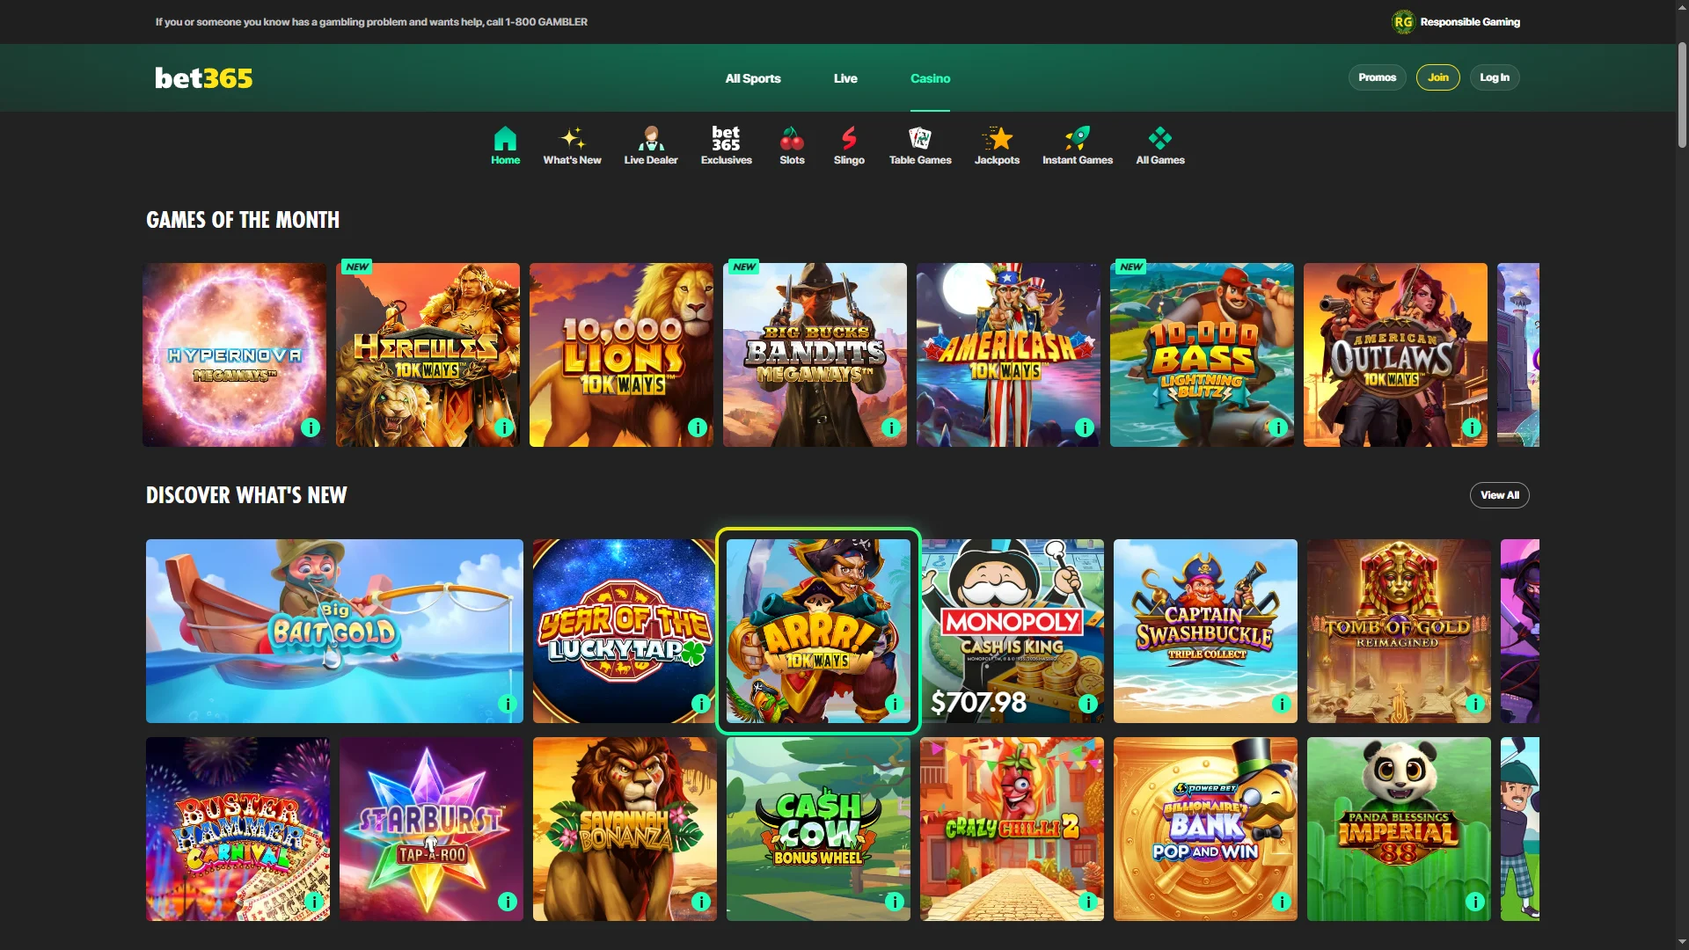This screenshot has width=1689, height=950.
Task: Open the All Games category
Action: point(1159,146)
